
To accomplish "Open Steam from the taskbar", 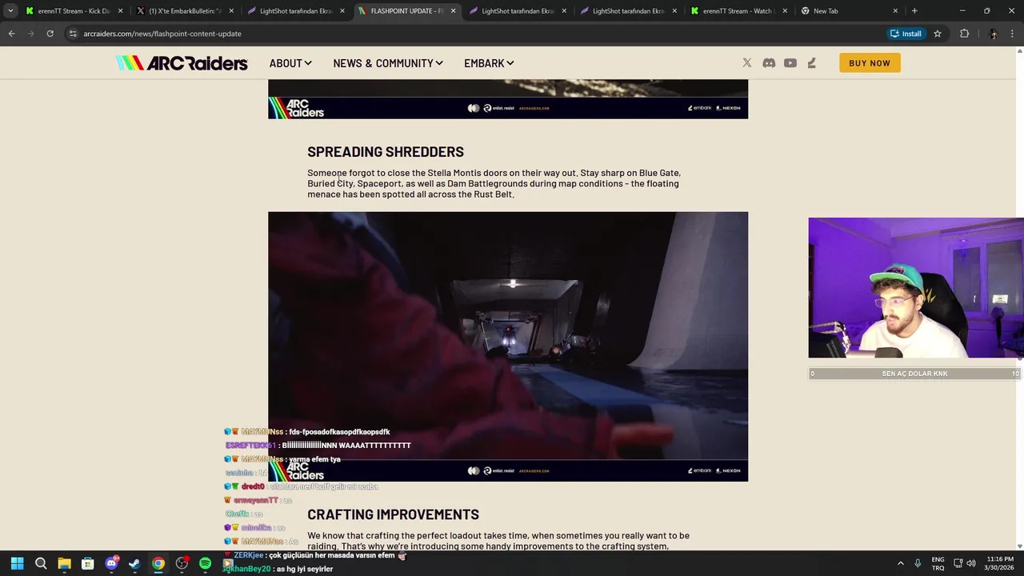I will [134, 563].
